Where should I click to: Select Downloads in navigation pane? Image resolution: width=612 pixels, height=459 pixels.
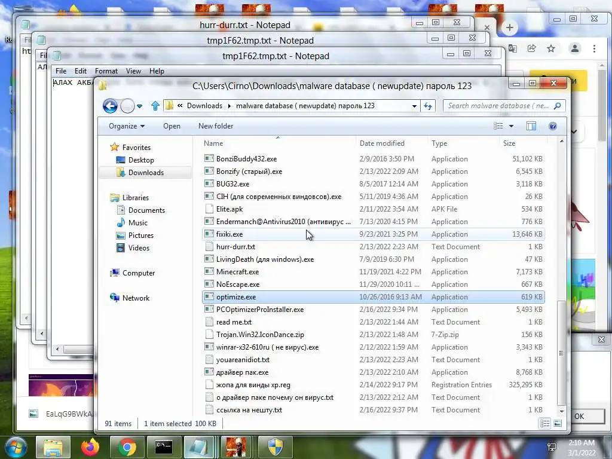pyautogui.click(x=146, y=173)
